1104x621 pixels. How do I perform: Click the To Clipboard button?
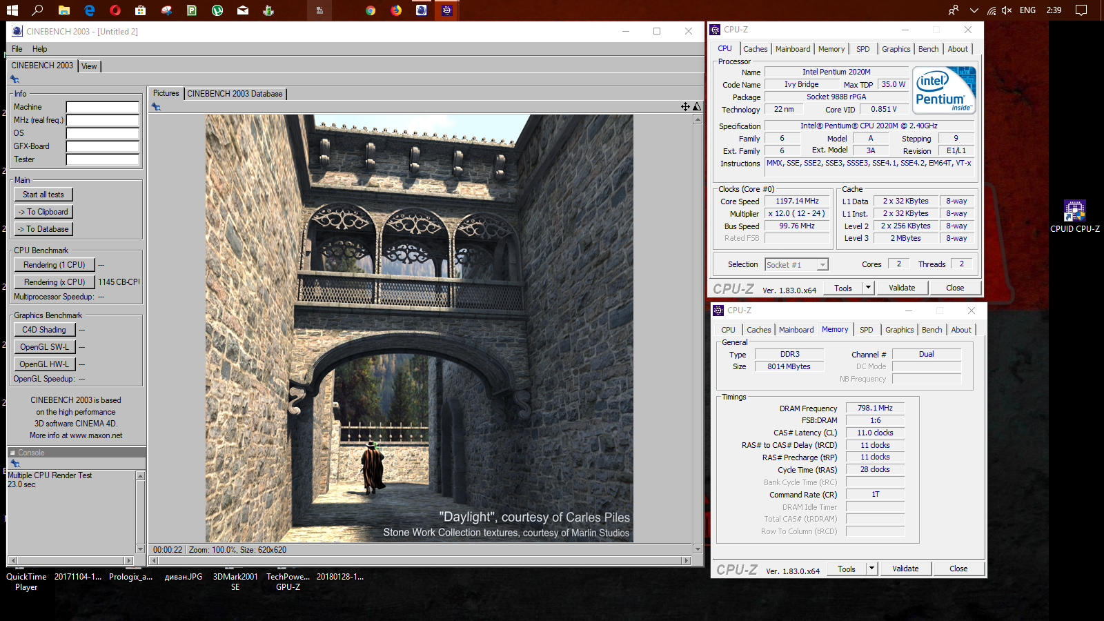(43, 212)
